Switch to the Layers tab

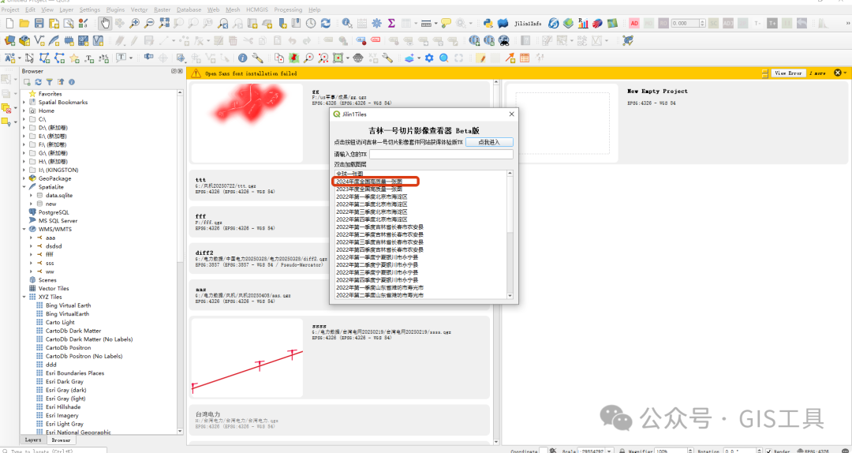32,440
